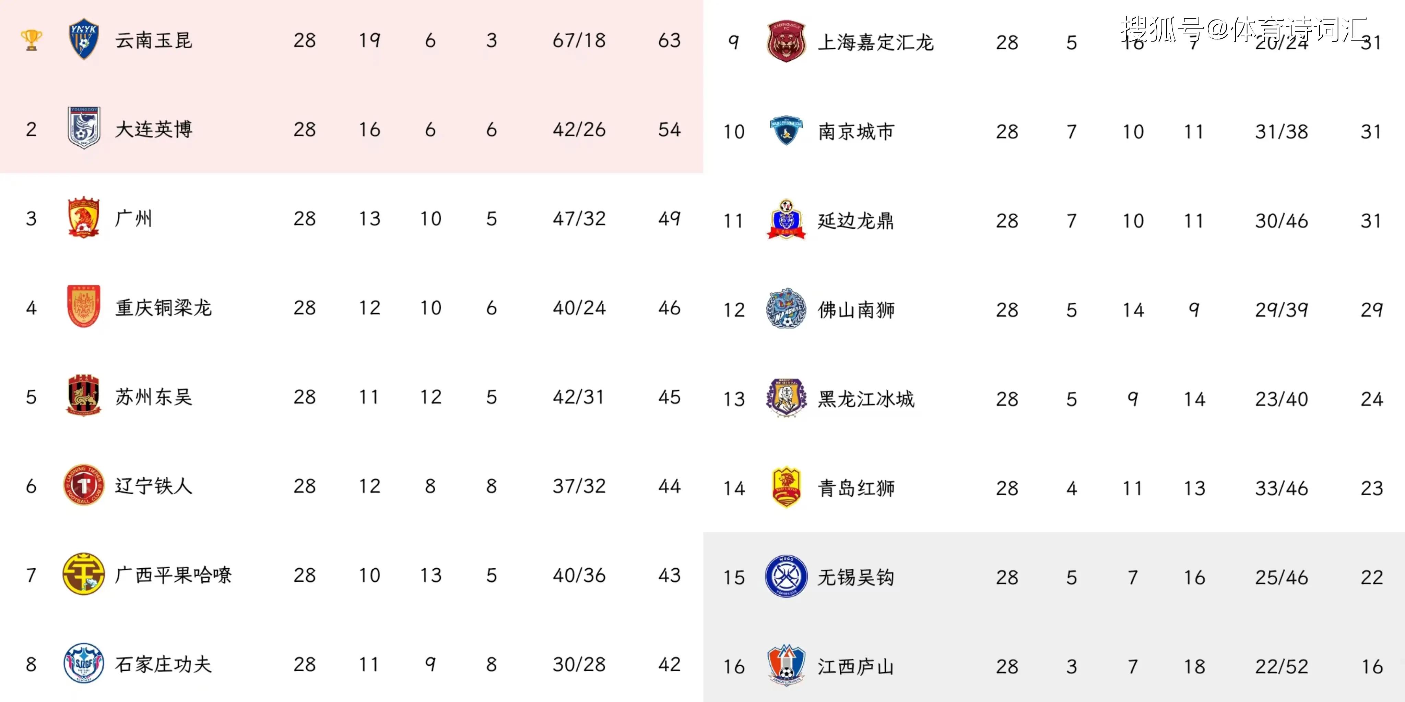Viewport: 1405px width, 702px height.
Task: Select the 黑龙江冰城 team name
Action: coord(865,398)
